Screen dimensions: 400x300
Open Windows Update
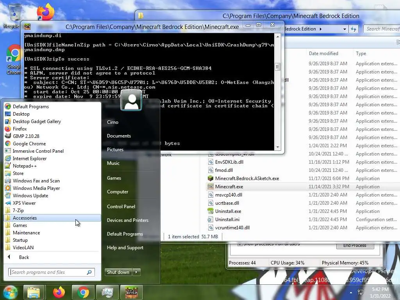pyautogui.click(x=52, y=196)
